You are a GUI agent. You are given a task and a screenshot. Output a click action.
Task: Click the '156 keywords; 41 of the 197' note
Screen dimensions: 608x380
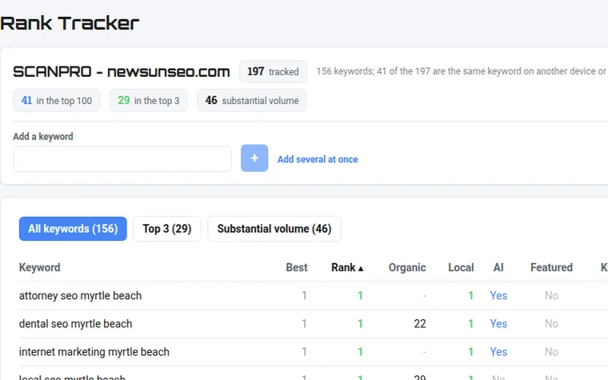(x=462, y=71)
